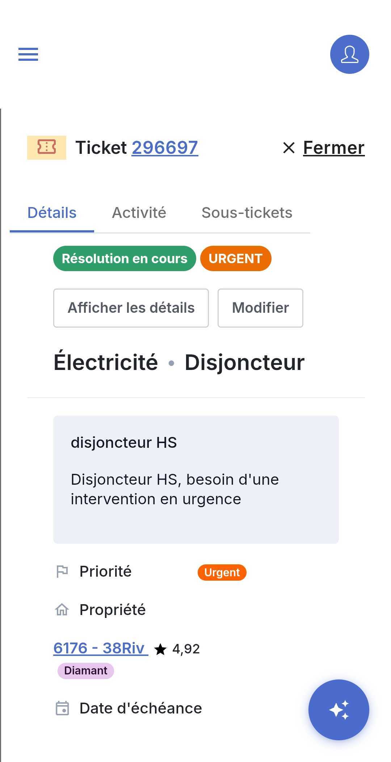Image resolution: width=391 pixels, height=762 pixels.
Task: Open ticket number 296697 link
Action: pyautogui.click(x=165, y=147)
